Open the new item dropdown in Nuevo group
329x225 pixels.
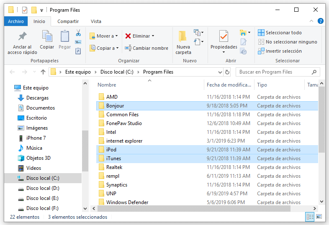[198, 33]
